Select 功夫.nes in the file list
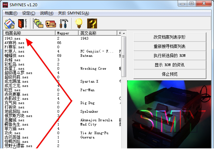 [x=13, y=133]
